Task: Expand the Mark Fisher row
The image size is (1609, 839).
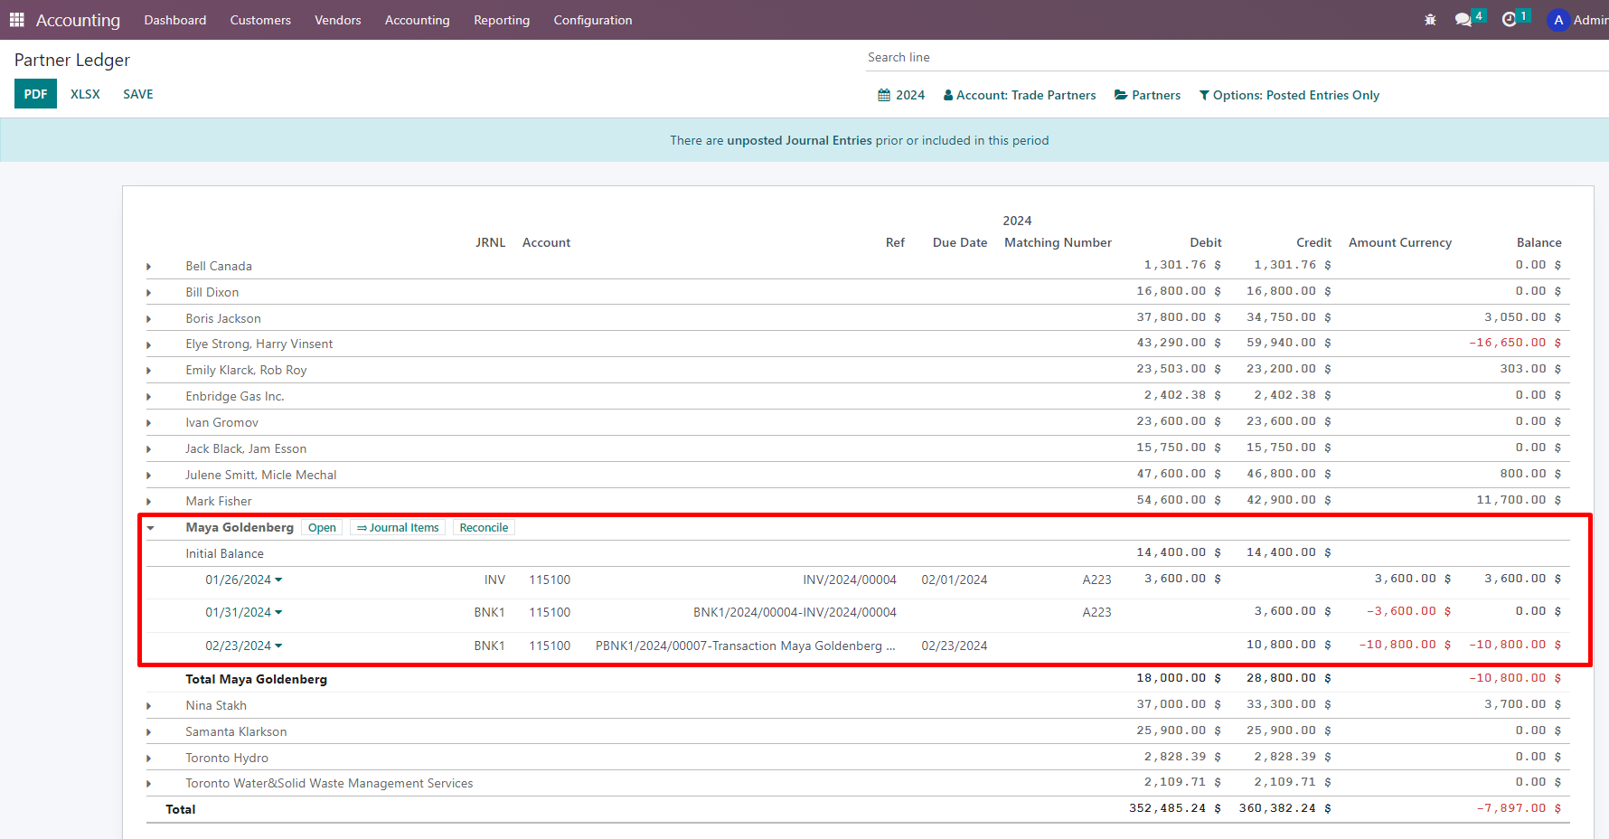Action: coord(148,502)
